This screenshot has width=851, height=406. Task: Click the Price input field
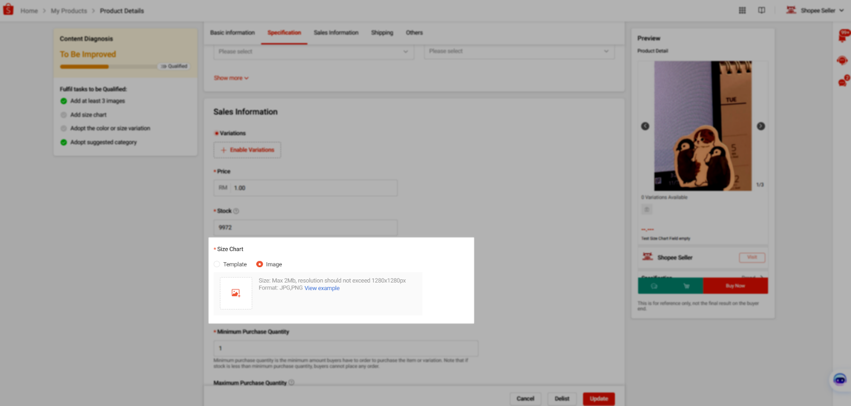314,188
